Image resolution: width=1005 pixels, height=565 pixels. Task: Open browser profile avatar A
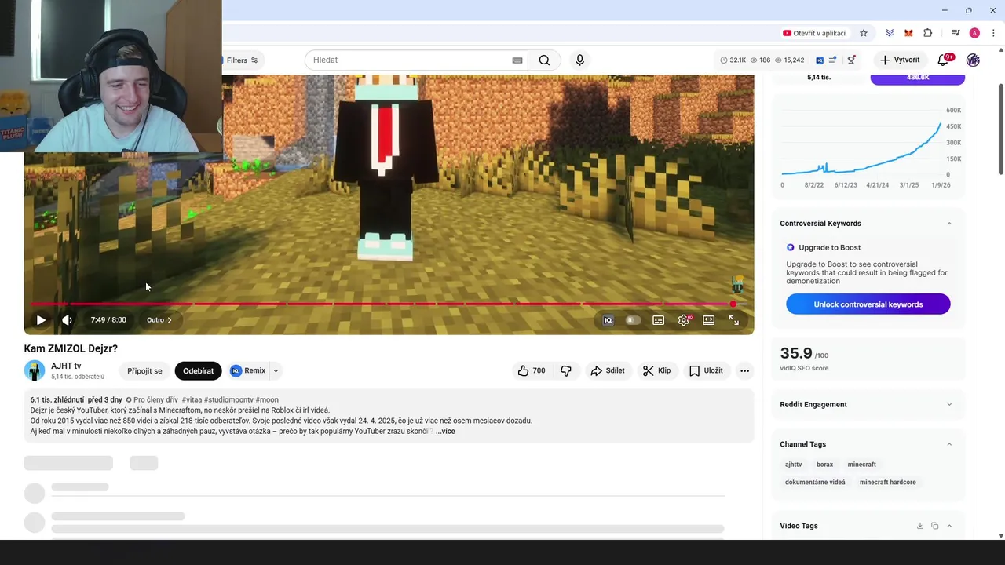click(x=974, y=33)
